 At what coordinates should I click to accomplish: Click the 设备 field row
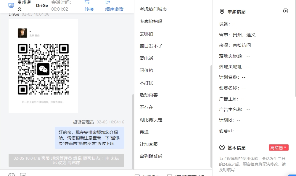tap(228, 24)
